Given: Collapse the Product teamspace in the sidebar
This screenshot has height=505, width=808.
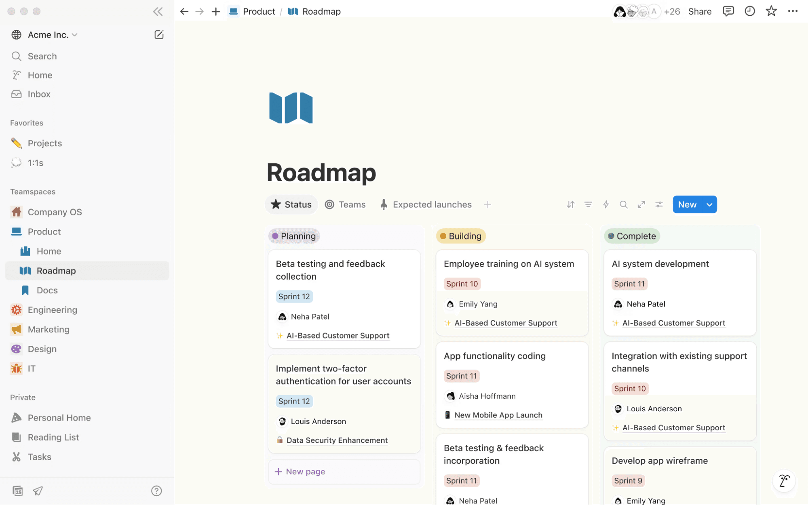Looking at the screenshot, I should click(x=16, y=231).
